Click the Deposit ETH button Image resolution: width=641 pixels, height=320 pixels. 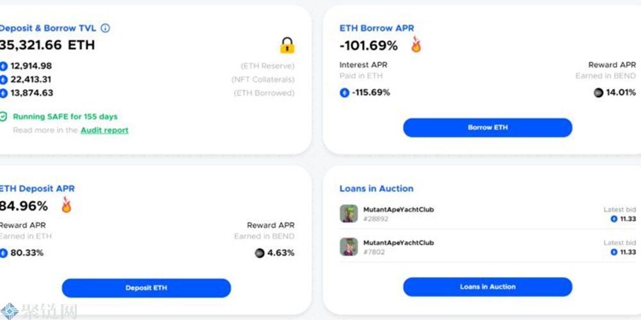coord(146,288)
